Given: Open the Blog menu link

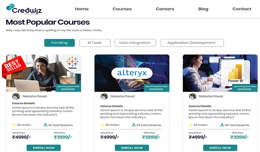Looking at the screenshot, I should pos(203,9).
